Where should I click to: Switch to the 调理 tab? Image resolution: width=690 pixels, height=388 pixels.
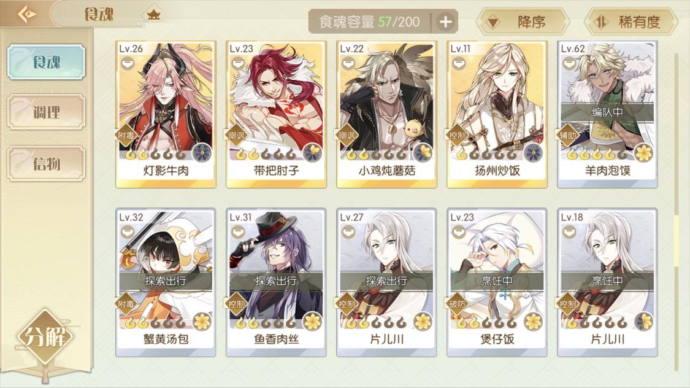[46, 112]
